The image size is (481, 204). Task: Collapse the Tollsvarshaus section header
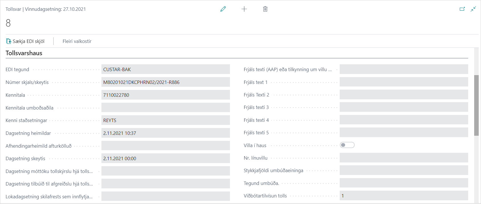point(24,53)
